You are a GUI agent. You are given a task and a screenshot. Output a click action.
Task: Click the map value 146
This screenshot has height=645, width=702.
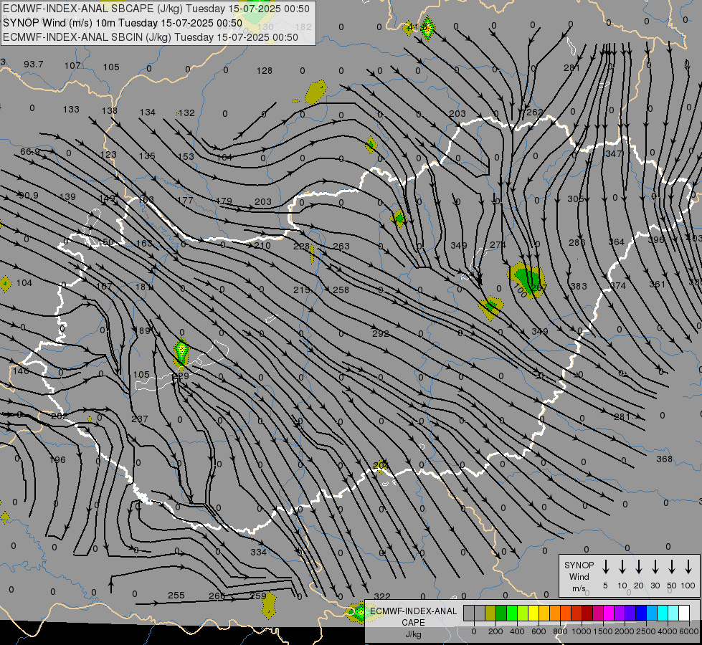[x=21, y=371]
